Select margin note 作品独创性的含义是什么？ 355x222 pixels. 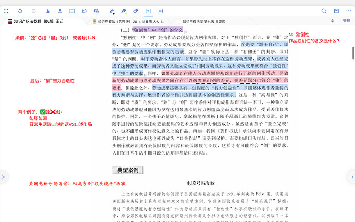coord(314,41)
